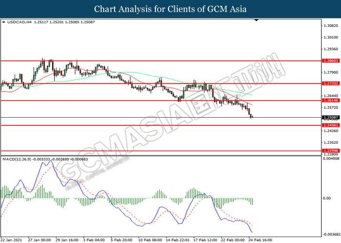Click the 27 Jan 00:00 time label
Viewport: 341px width, 243px height.
coord(39,240)
